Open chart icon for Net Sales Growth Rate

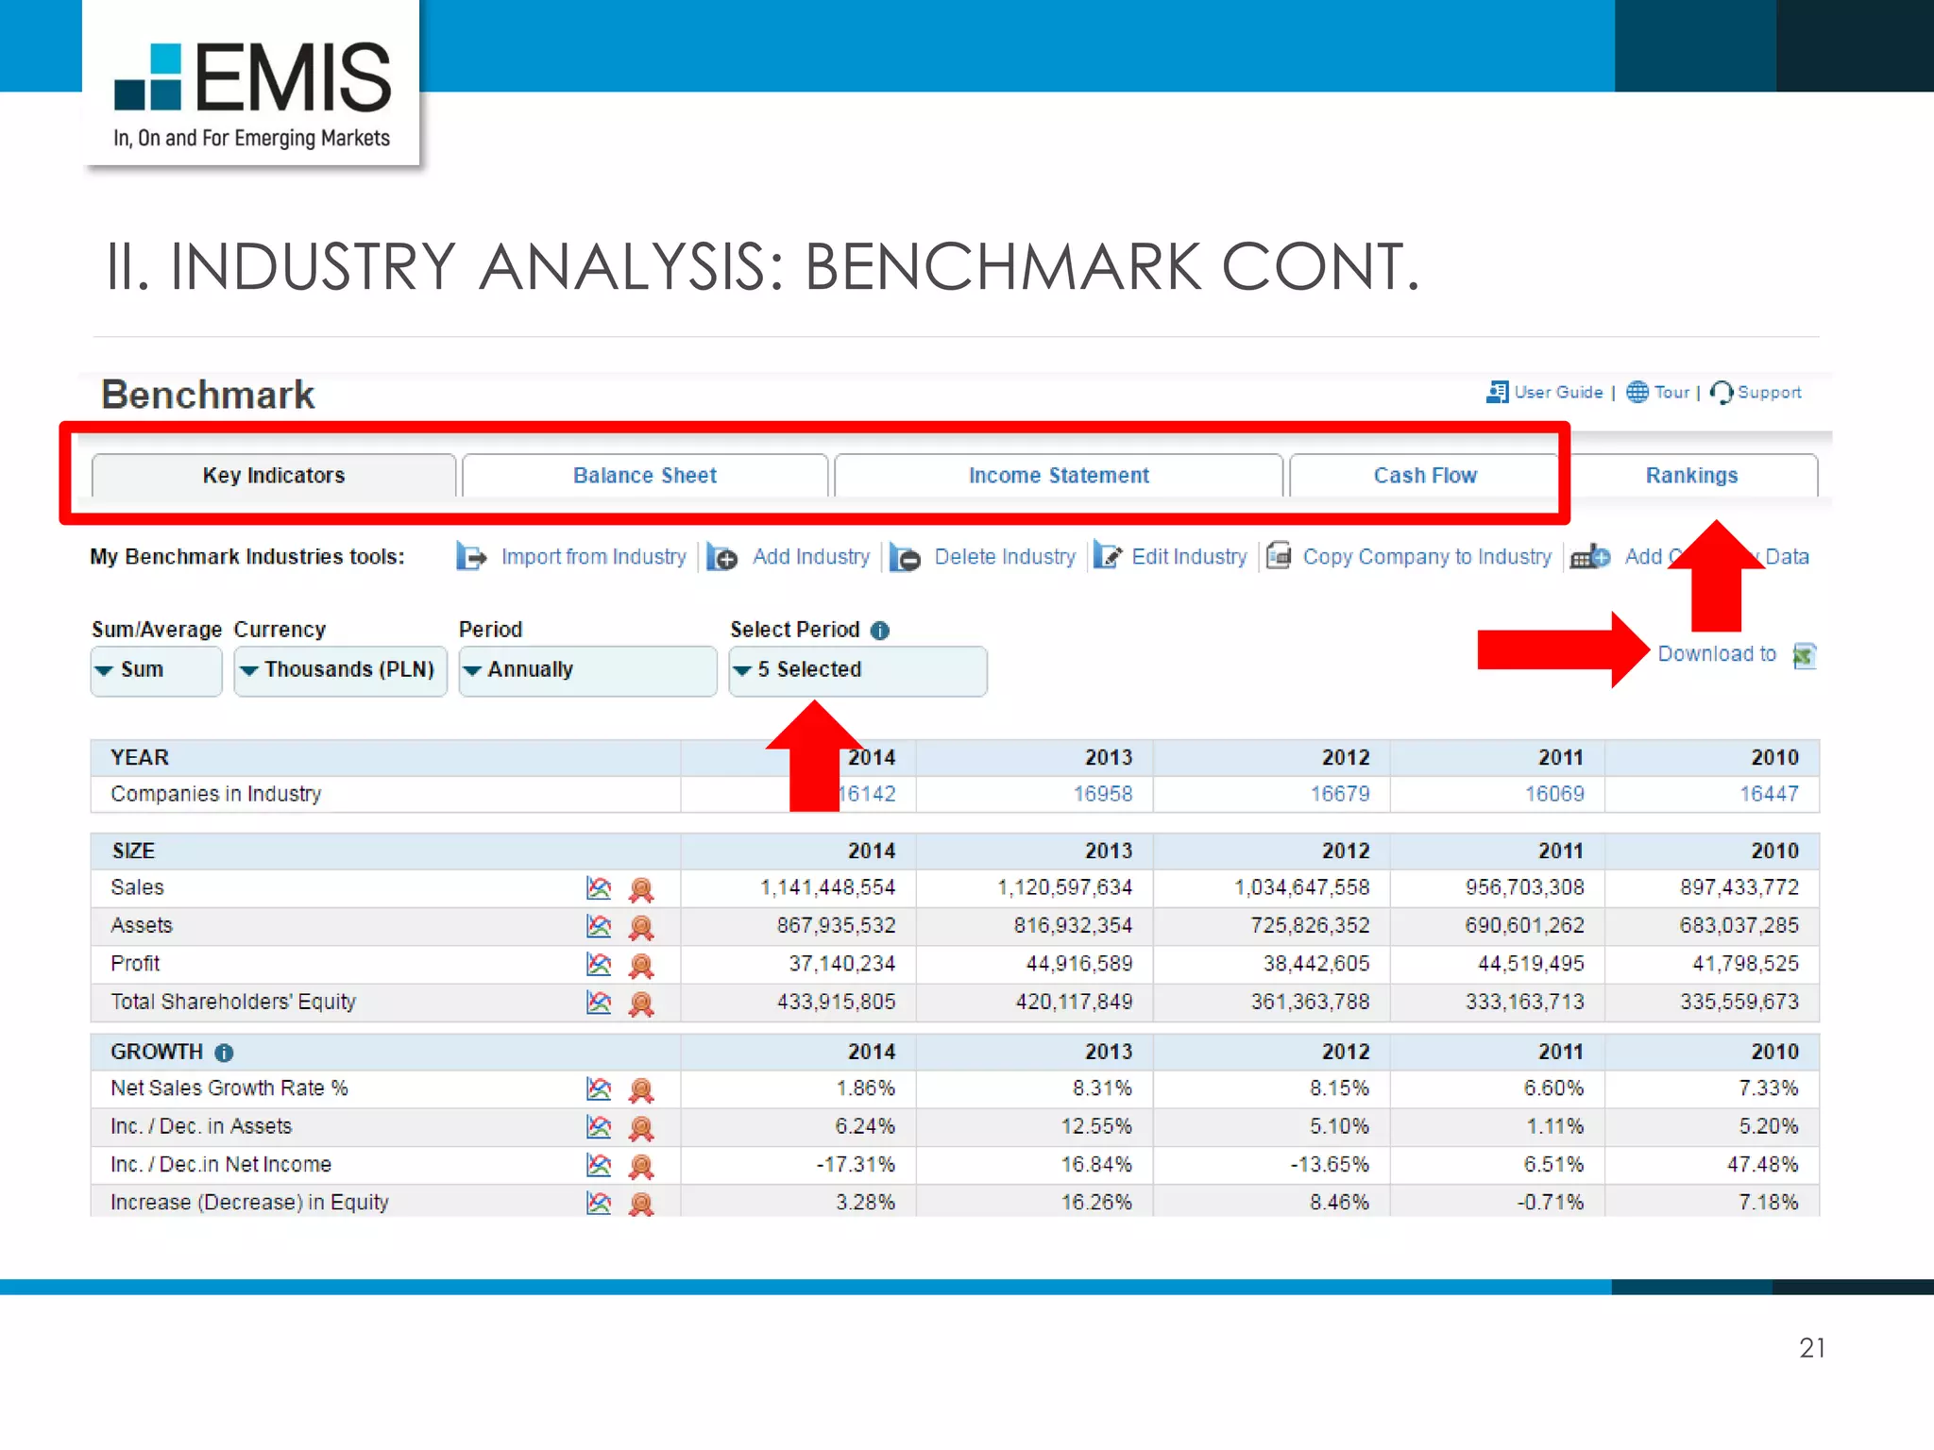(599, 1088)
